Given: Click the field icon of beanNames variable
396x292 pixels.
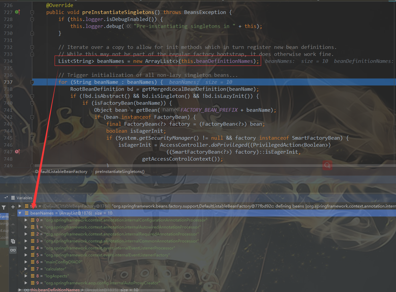Looking at the screenshot, I should coord(27,213).
